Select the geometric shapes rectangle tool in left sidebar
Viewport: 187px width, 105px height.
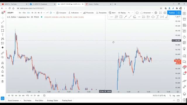pyautogui.click(x=3, y=30)
